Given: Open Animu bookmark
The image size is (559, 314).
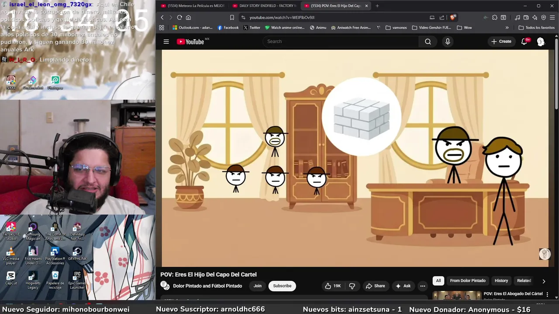Looking at the screenshot, I should coord(318,27).
